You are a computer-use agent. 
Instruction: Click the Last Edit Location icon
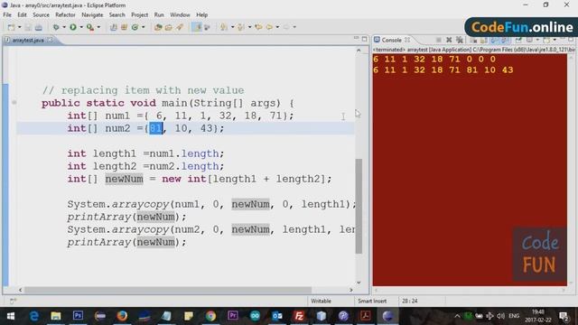point(258,27)
